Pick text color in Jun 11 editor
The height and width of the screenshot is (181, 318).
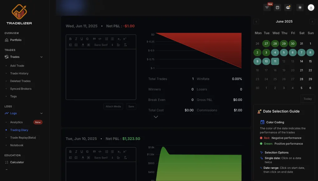(x=83, y=45)
